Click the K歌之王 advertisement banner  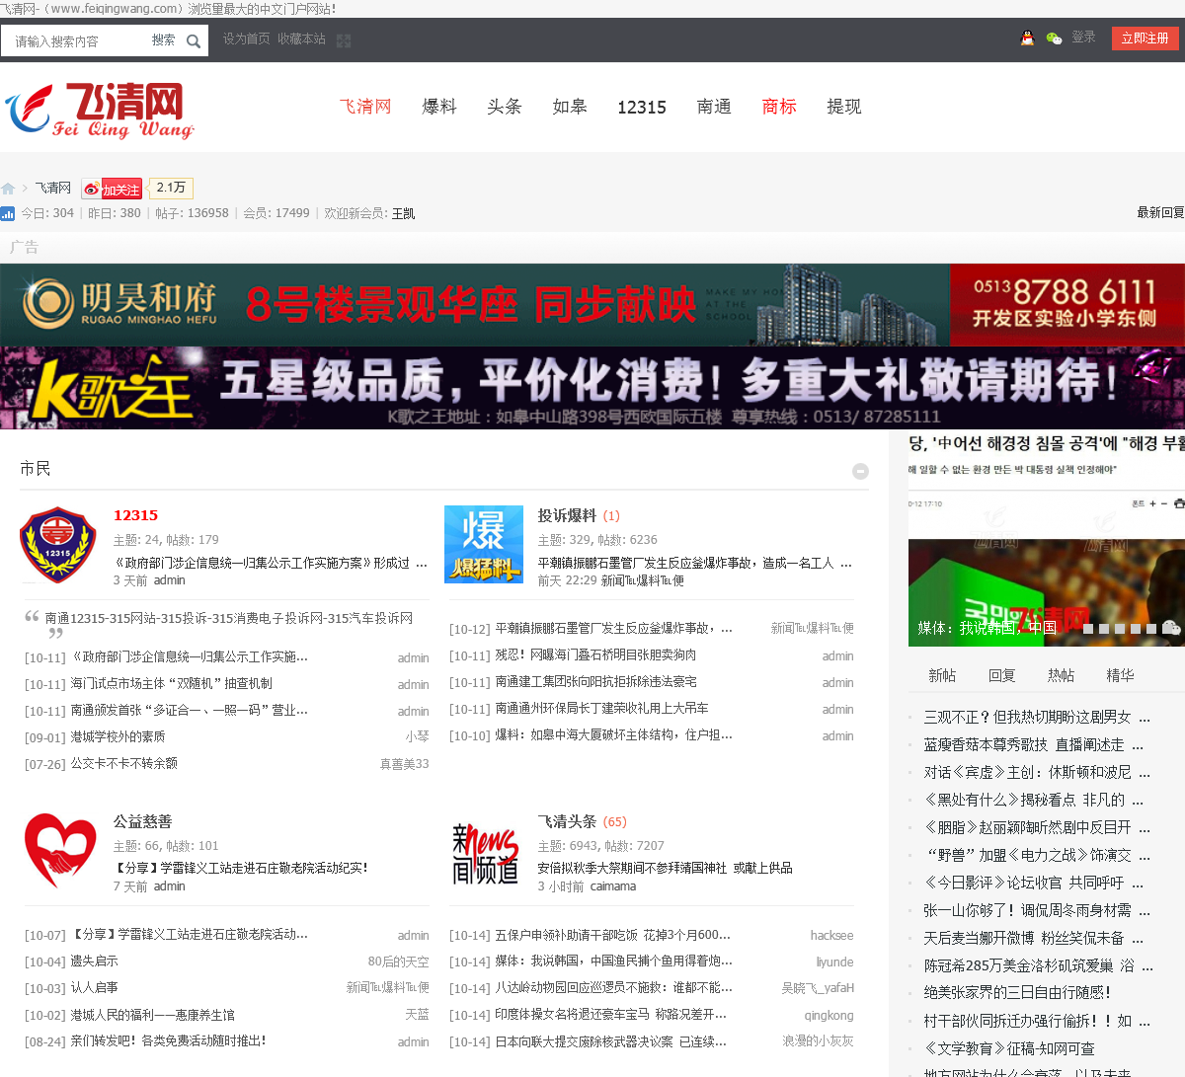click(592, 388)
